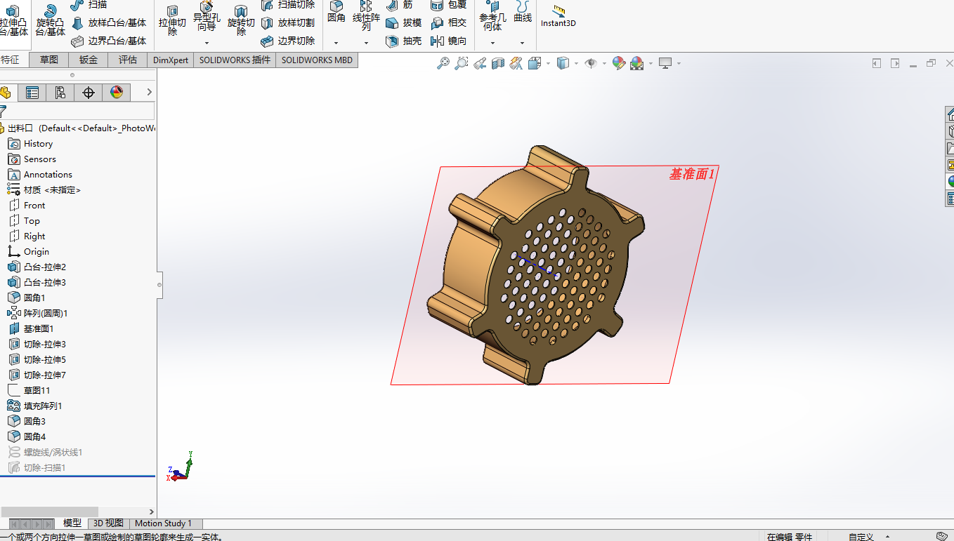The height and width of the screenshot is (541, 954).
Task: Start the 线性阵列 linear pattern tool
Action: (x=366, y=15)
